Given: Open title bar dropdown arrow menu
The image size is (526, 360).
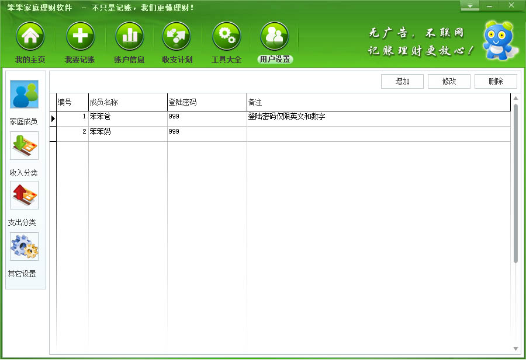Looking at the screenshot, I should click(470, 6).
